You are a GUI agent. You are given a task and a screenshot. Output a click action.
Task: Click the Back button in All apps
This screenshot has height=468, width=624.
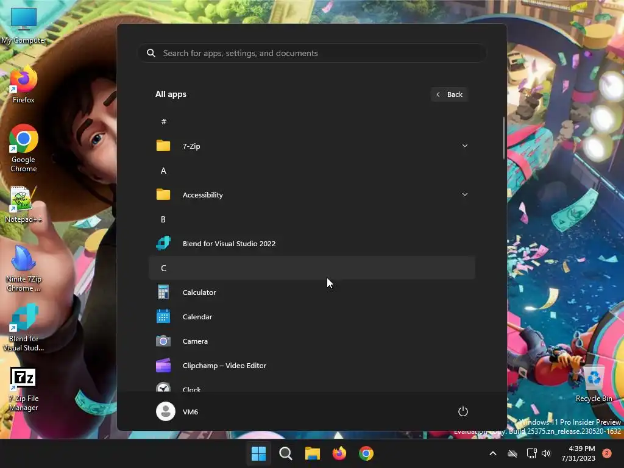pos(450,94)
